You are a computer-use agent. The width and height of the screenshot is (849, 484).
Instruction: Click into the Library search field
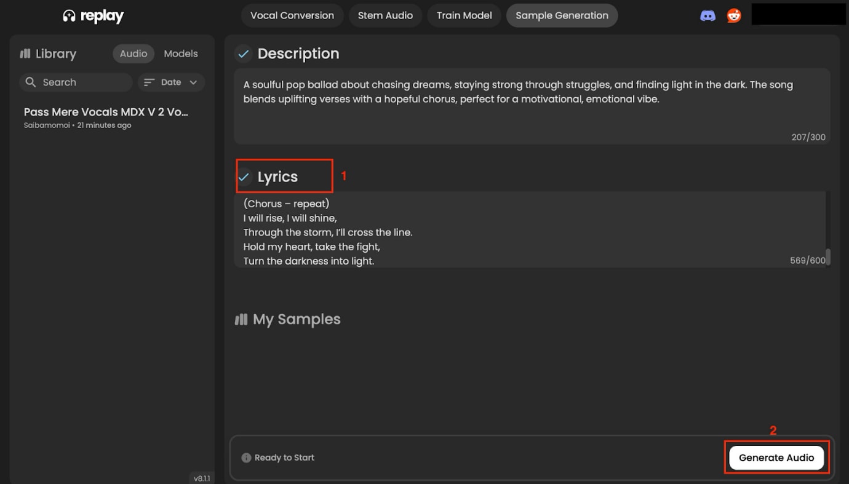coord(83,82)
